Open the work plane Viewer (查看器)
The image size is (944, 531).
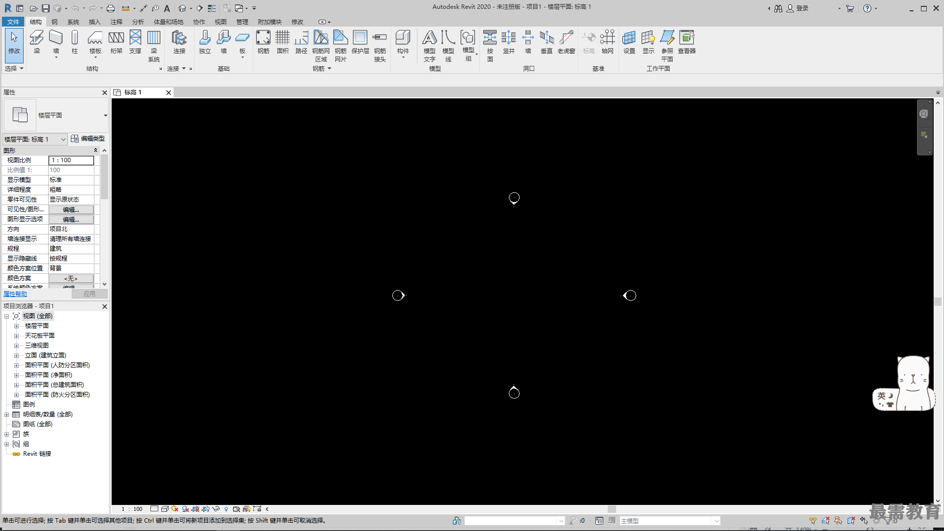[x=687, y=42]
